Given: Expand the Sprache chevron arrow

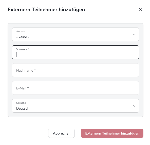Looking at the screenshot, I should click(x=134, y=106).
